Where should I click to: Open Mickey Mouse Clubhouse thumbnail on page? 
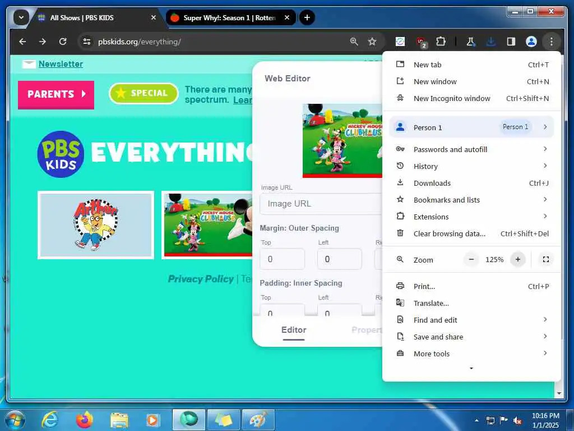click(x=207, y=225)
